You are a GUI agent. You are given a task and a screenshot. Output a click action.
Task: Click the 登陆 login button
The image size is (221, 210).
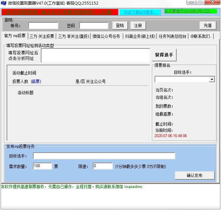[120, 26]
